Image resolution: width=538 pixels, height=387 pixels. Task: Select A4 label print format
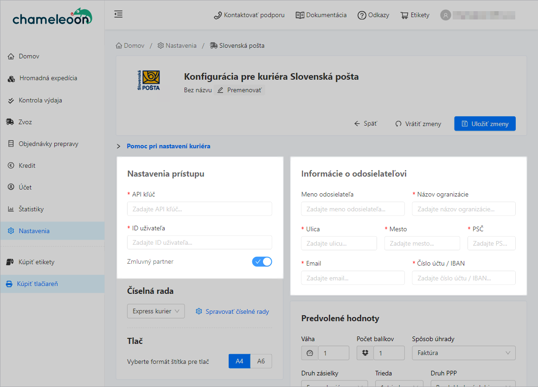[x=239, y=361]
